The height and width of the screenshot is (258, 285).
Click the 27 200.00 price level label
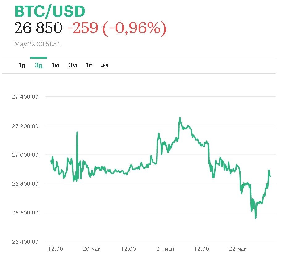click(25, 126)
